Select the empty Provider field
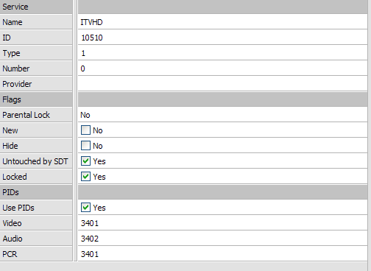The height and width of the screenshot is (271, 371). pos(222,84)
